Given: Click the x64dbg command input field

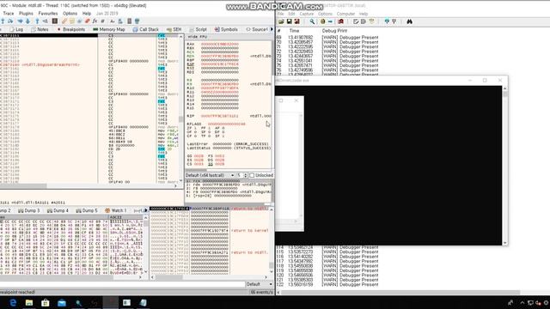Looking at the screenshot, I should [x=121, y=284].
